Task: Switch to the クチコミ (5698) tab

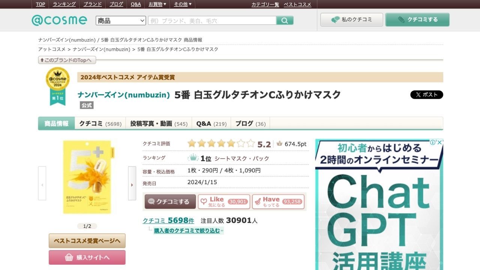Action: pos(100,123)
